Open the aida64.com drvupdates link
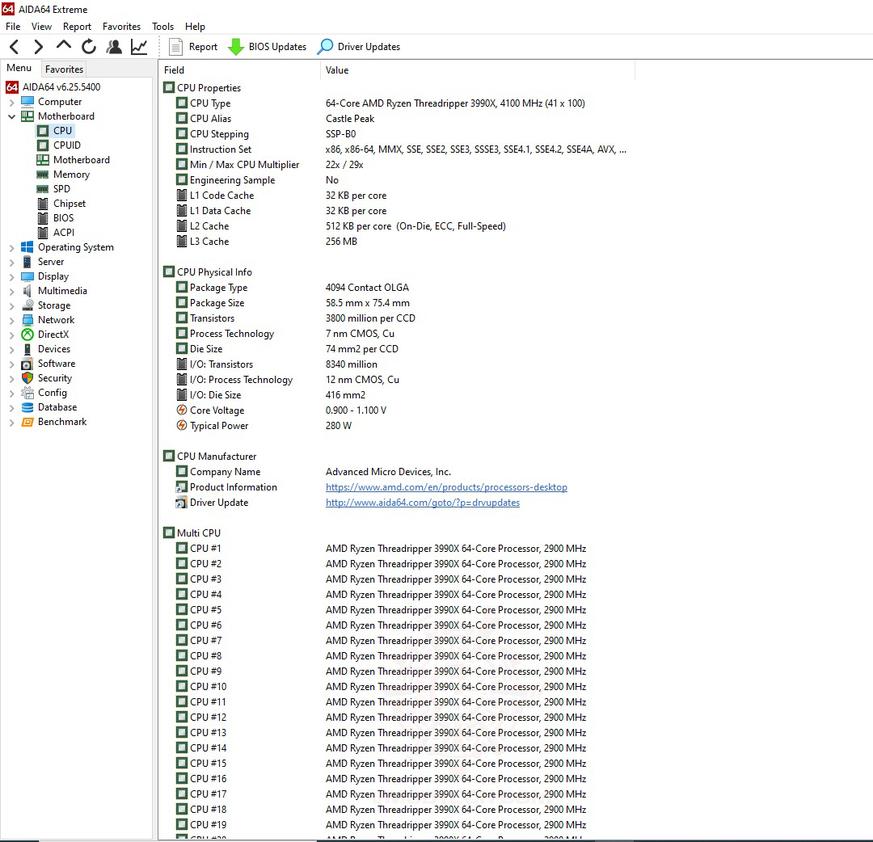 423,503
